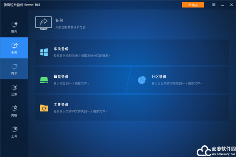Click the Windows logo system backup icon

coord(44,52)
